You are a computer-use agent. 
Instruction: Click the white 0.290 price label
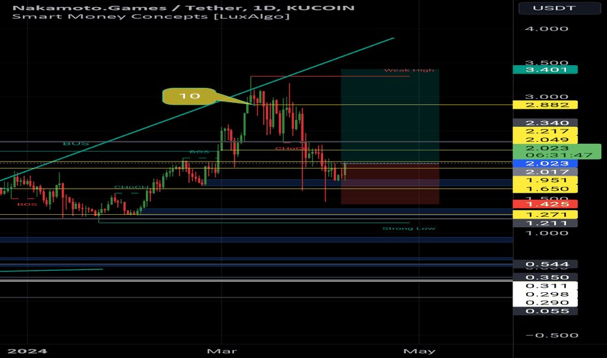[545, 303]
